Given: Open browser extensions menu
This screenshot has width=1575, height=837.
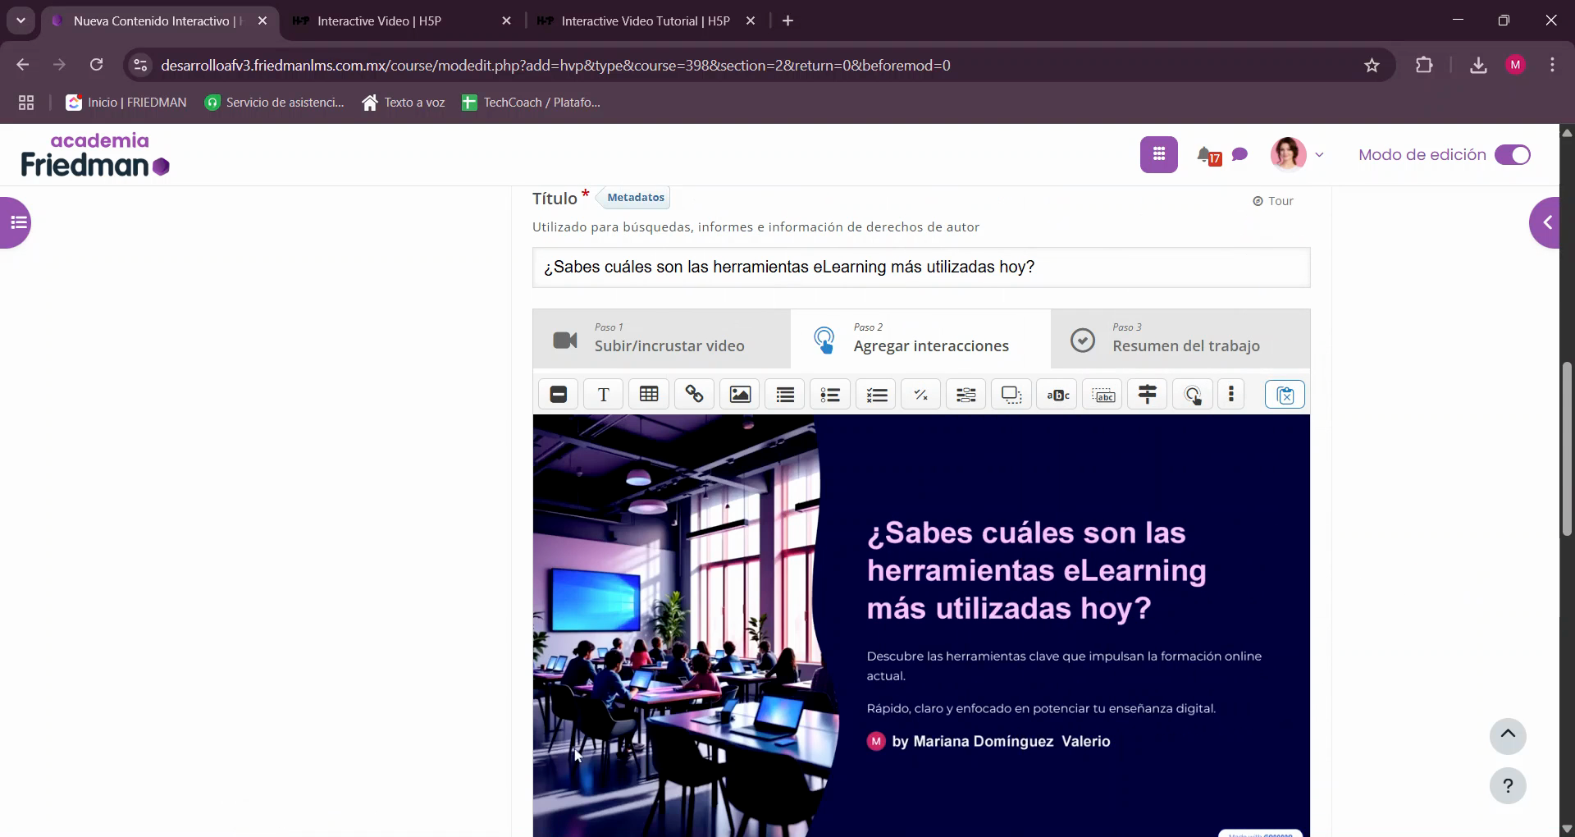Looking at the screenshot, I should [1424, 65].
